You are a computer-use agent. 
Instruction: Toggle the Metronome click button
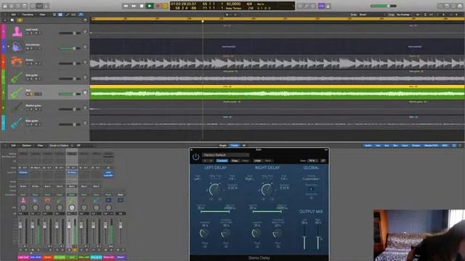tap(328, 6)
